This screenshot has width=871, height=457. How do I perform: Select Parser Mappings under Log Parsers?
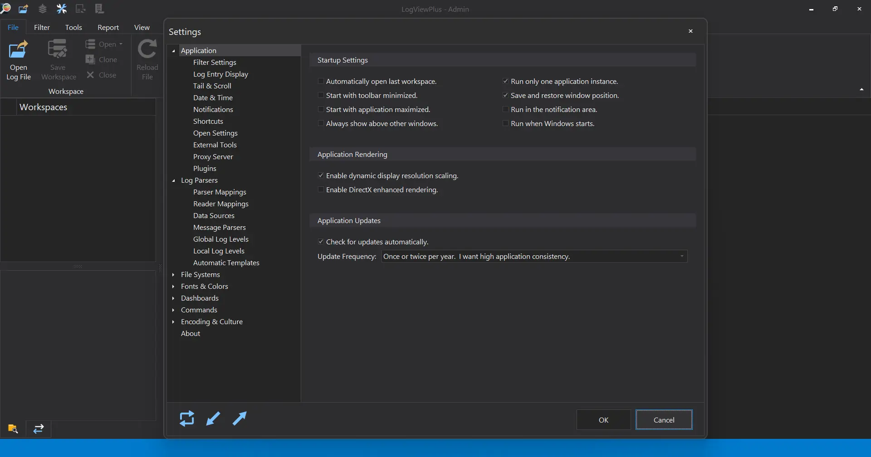220,192
